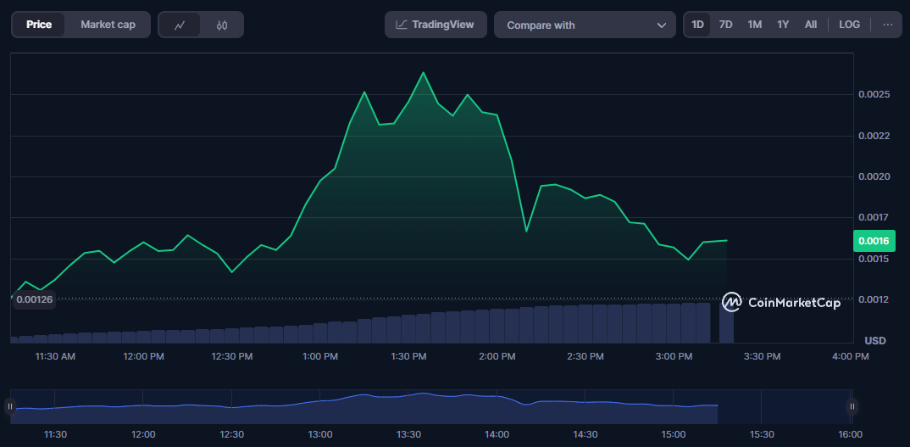Click the green 0.0016 current price label
This screenshot has height=447, width=910.
pos(874,241)
